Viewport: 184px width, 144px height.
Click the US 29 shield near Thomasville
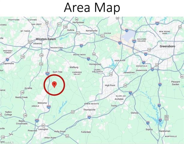pos(73,112)
